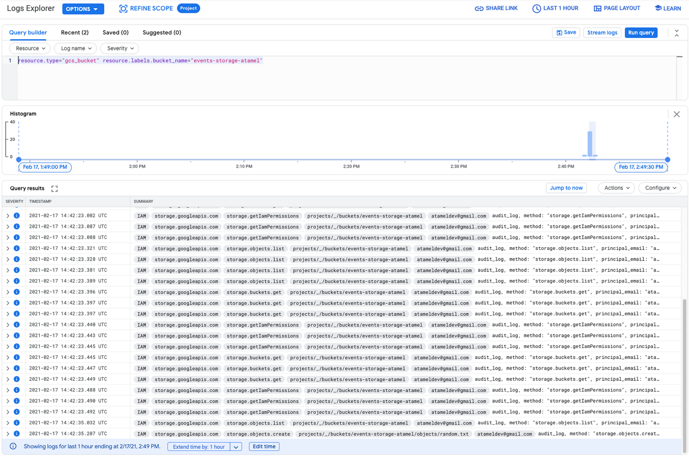The image size is (689, 457).
Task: Click the info severity icon at 14:42:23.389
Action: click(17, 281)
